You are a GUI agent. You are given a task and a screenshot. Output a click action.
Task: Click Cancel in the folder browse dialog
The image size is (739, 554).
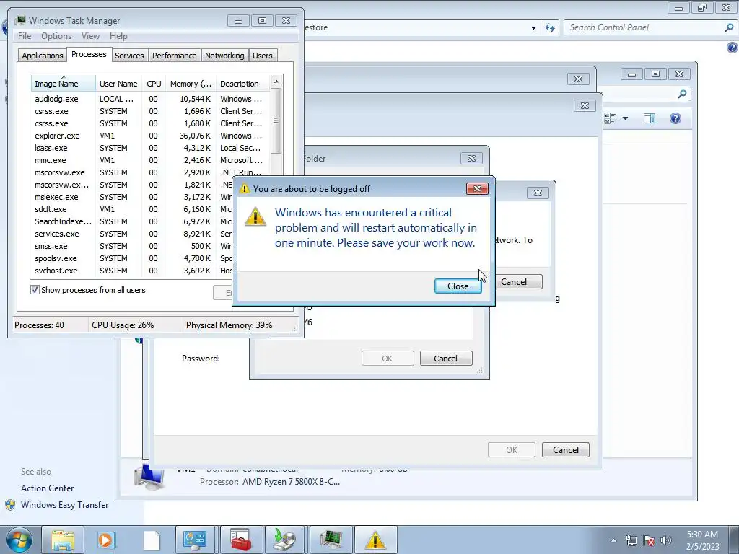click(445, 359)
